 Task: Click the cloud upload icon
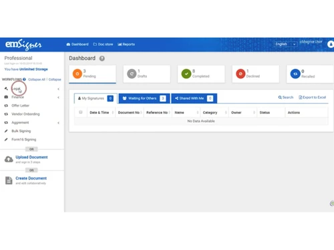[x=9, y=159]
